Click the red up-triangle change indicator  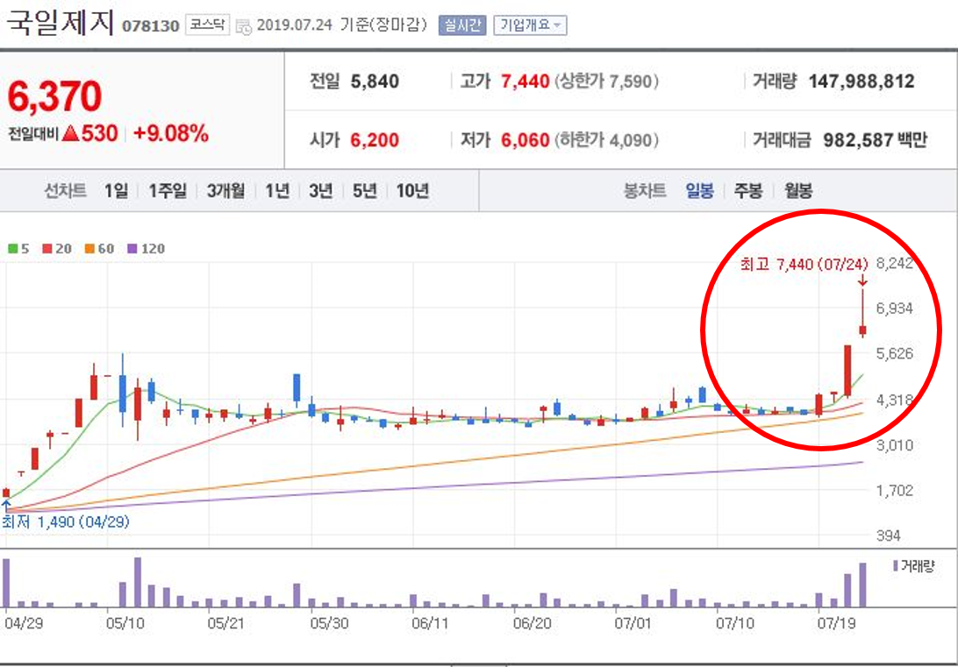70,132
